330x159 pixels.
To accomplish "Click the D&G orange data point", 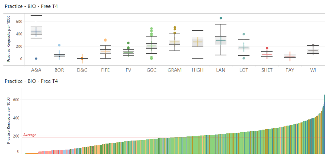I will pos(82,58).
